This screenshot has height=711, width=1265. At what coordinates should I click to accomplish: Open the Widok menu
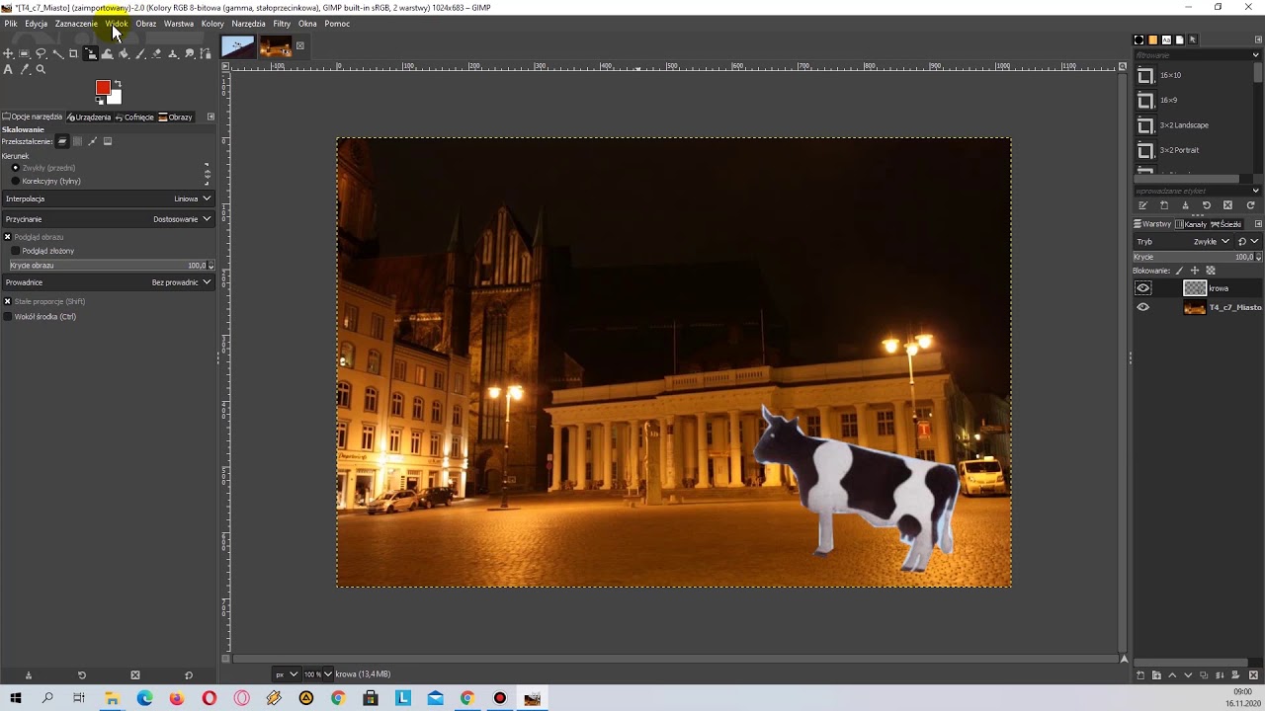click(117, 24)
